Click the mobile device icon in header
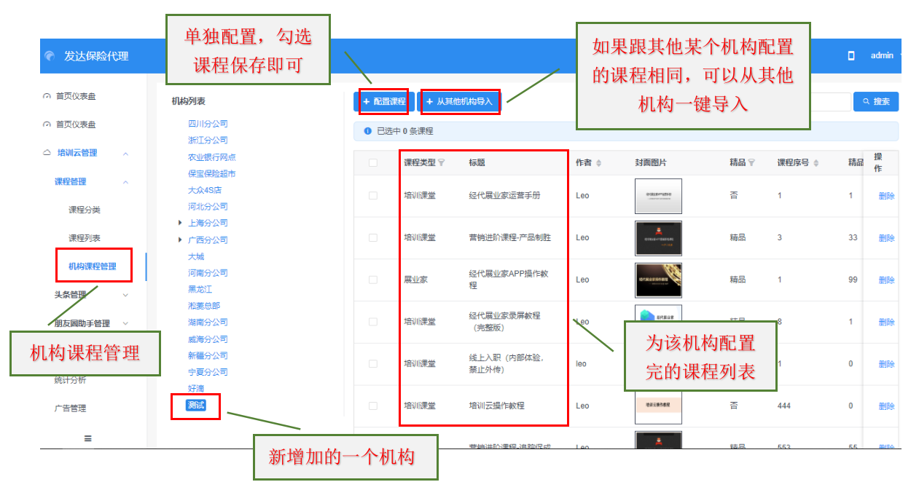Image resolution: width=919 pixels, height=490 pixels. tap(850, 56)
